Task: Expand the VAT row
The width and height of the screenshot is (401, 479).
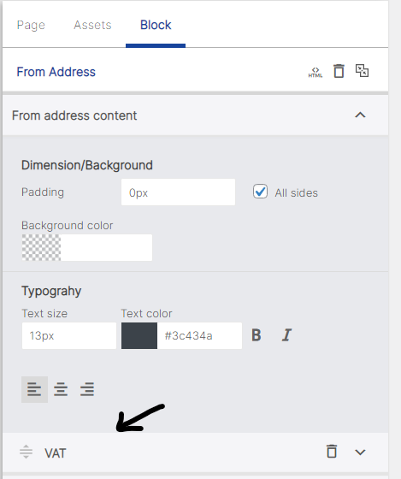Action: pyautogui.click(x=360, y=452)
